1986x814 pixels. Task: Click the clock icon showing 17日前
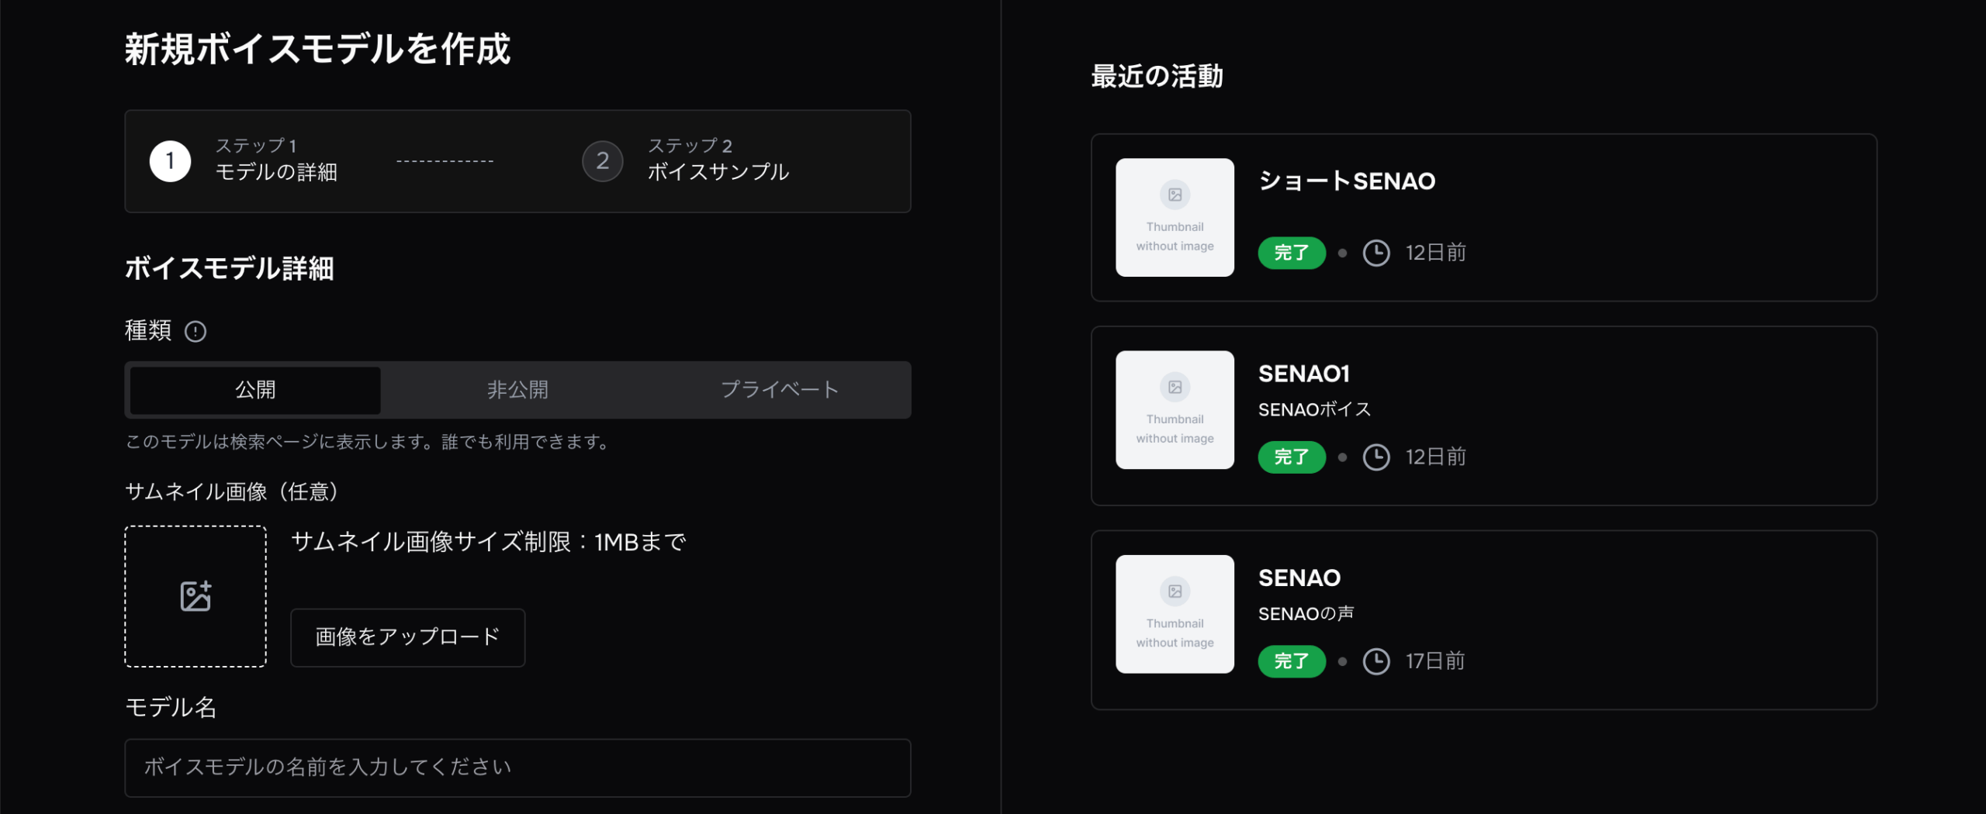click(1376, 661)
